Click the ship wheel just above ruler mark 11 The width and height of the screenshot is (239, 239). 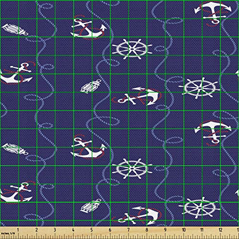coord(199,207)
